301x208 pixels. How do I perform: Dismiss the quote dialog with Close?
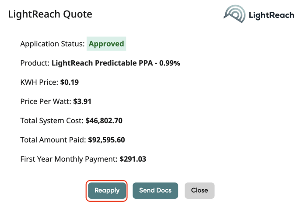(x=199, y=191)
